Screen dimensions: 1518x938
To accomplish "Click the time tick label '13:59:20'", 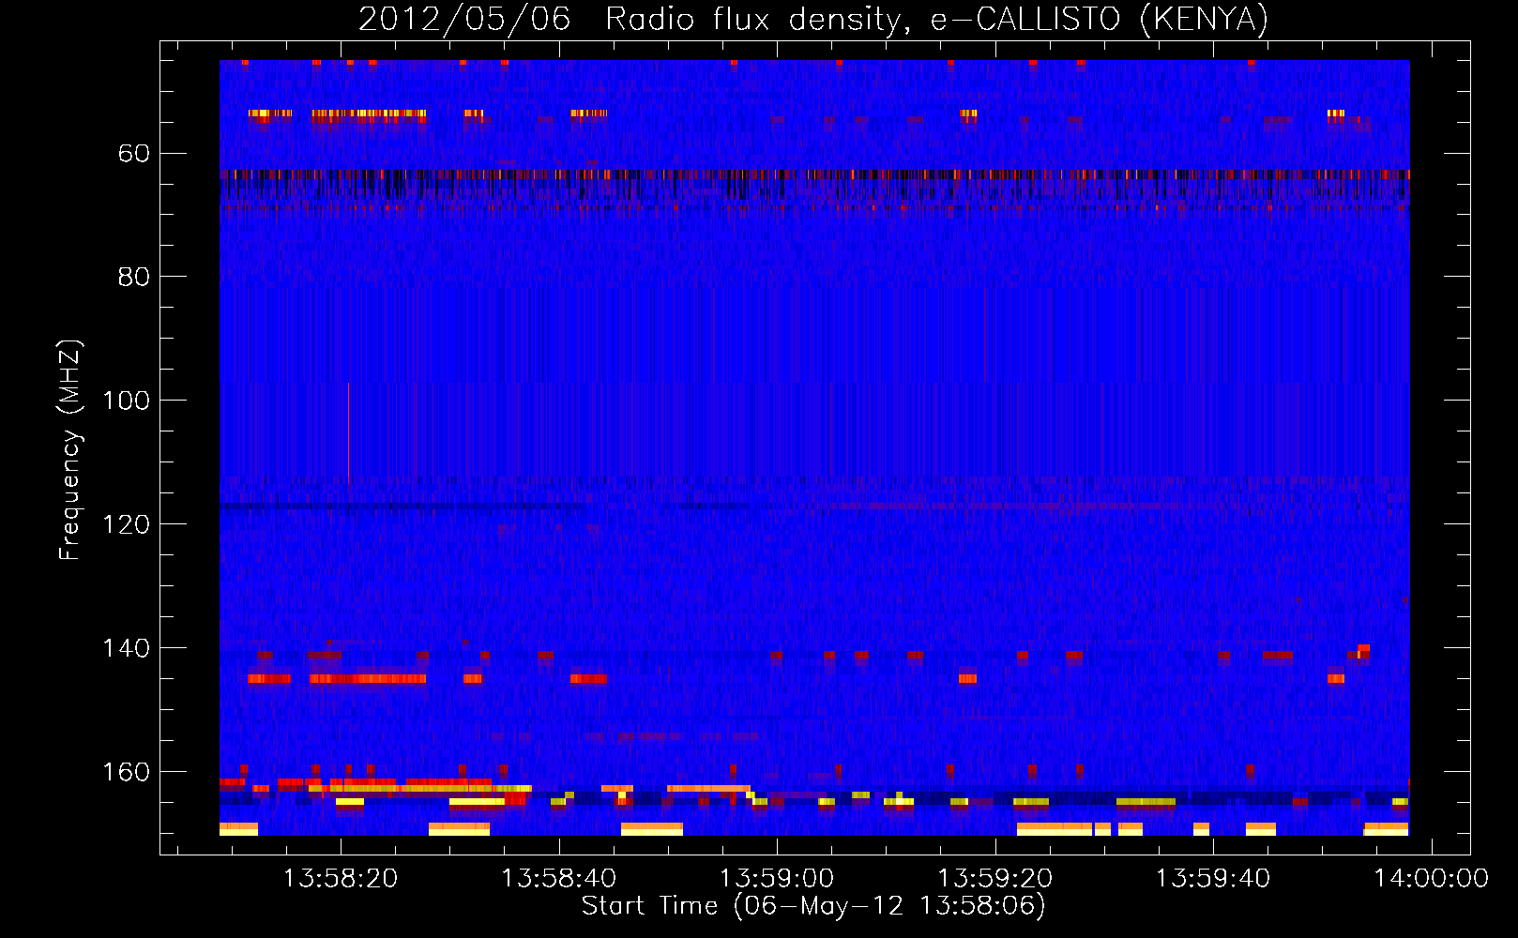I will (995, 879).
